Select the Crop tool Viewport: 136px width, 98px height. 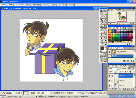point(101,20)
